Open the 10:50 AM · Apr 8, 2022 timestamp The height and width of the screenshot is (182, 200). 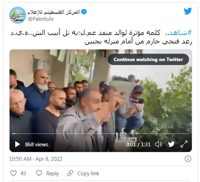(x=36, y=159)
